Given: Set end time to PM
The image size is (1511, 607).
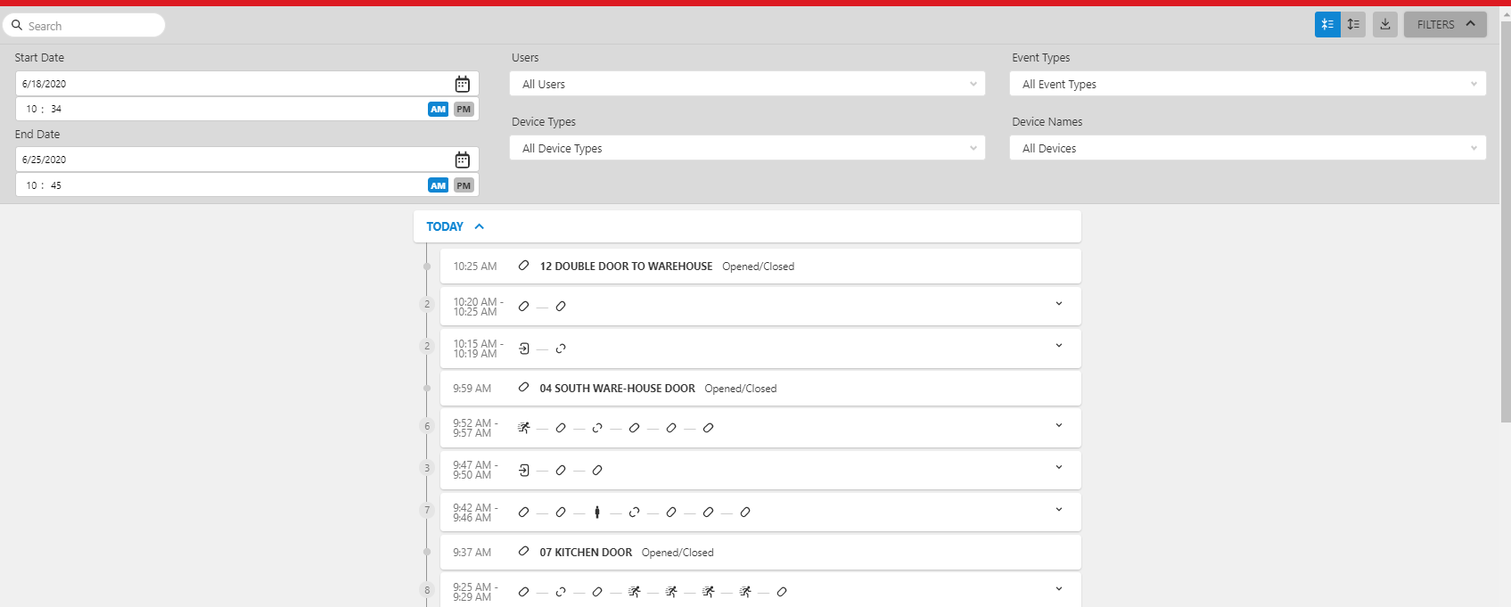Looking at the screenshot, I should [464, 185].
